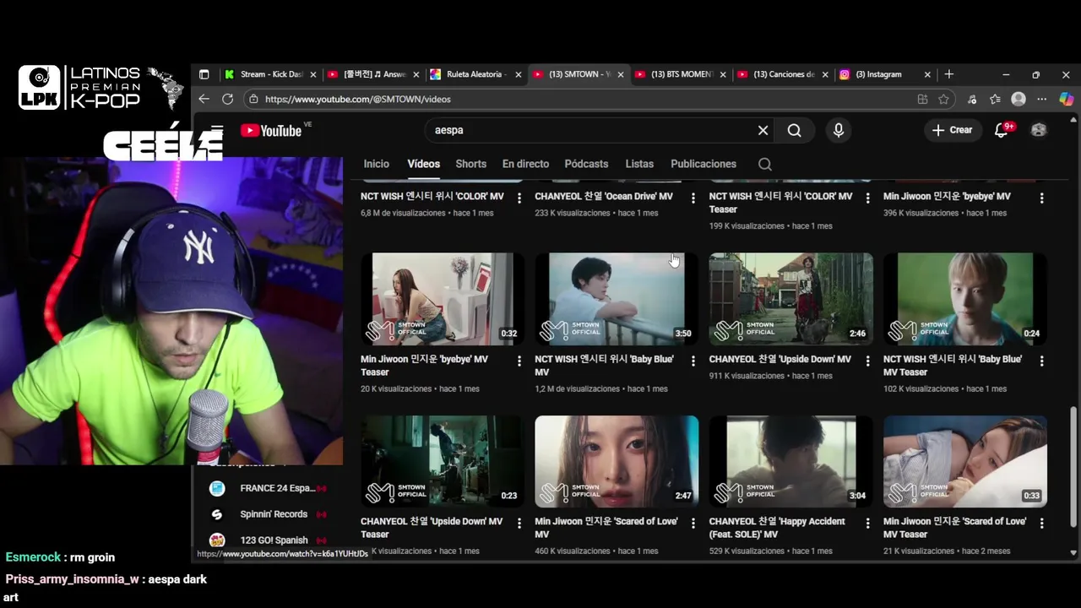Viewport: 1081px width, 608px height.
Task: Open the split screen icon in address bar
Action: click(922, 99)
